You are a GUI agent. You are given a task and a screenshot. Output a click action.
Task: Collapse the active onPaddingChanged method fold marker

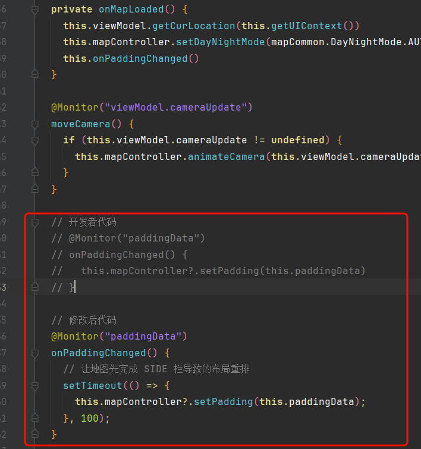click(x=34, y=353)
